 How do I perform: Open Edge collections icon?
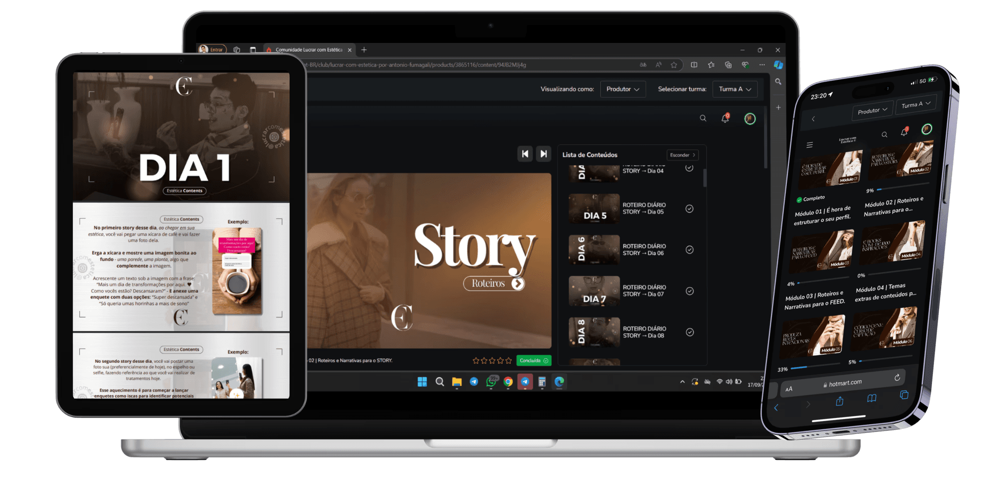[728, 65]
